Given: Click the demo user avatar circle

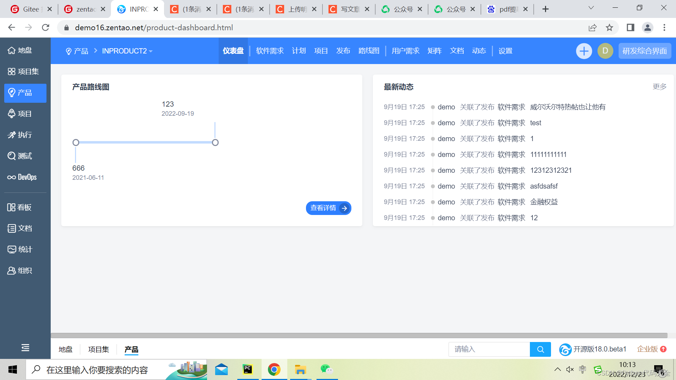Looking at the screenshot, I should (x=605, y=51).
